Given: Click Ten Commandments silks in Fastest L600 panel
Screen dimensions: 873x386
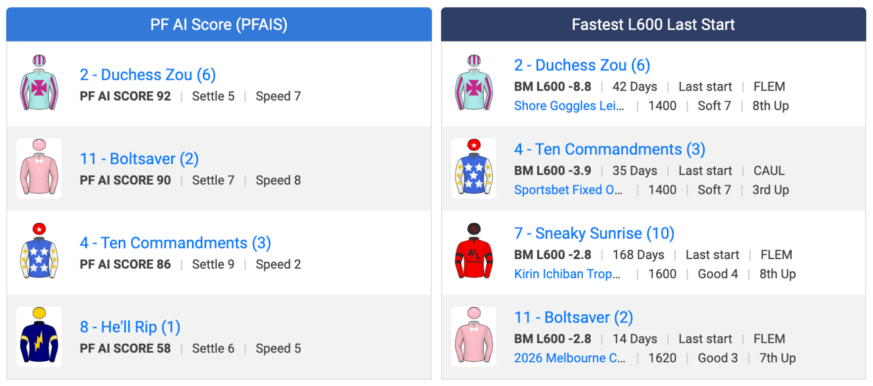Looking at the screenshot, I should [x=474, y=168].
